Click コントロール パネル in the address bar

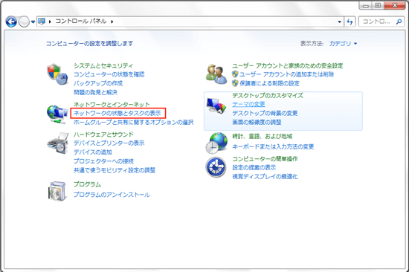pos(81,21)
